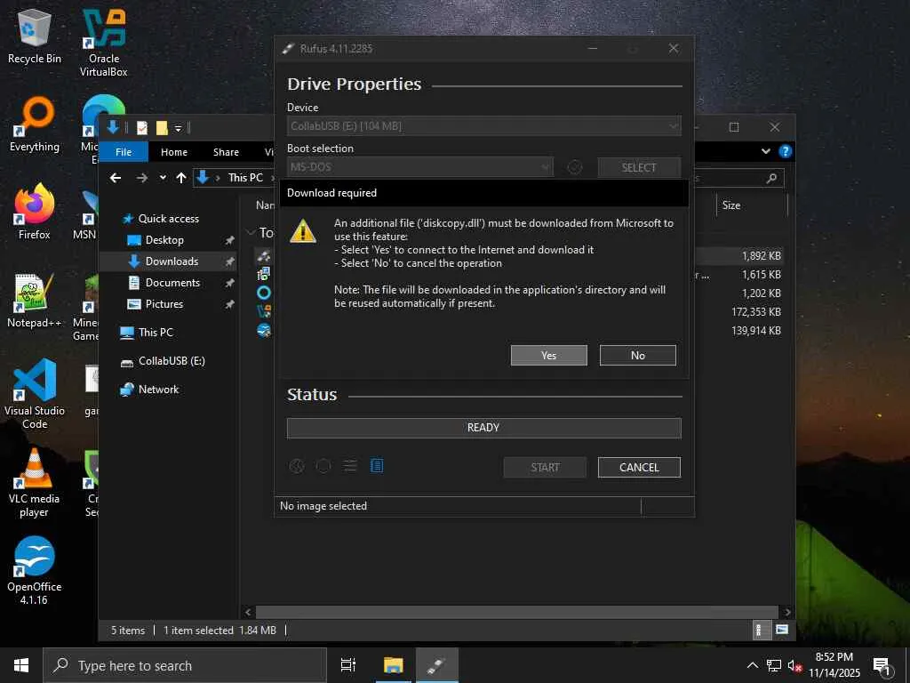The width and height of the screenshot is (910, 683).
Task: Click Explorer's scroll right arrow
Action: click(787, 612)
